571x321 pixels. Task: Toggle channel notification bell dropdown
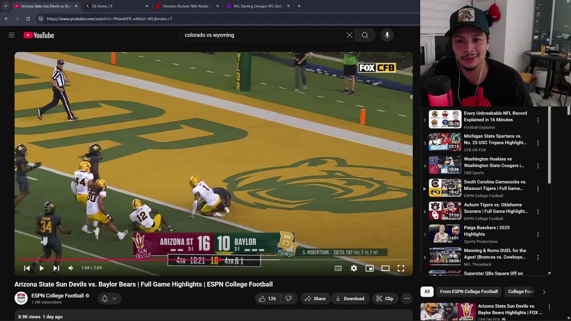pos(109,299)
